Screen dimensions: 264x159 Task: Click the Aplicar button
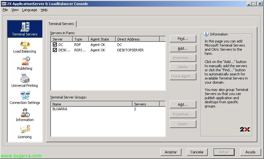[x=224, y=152]
